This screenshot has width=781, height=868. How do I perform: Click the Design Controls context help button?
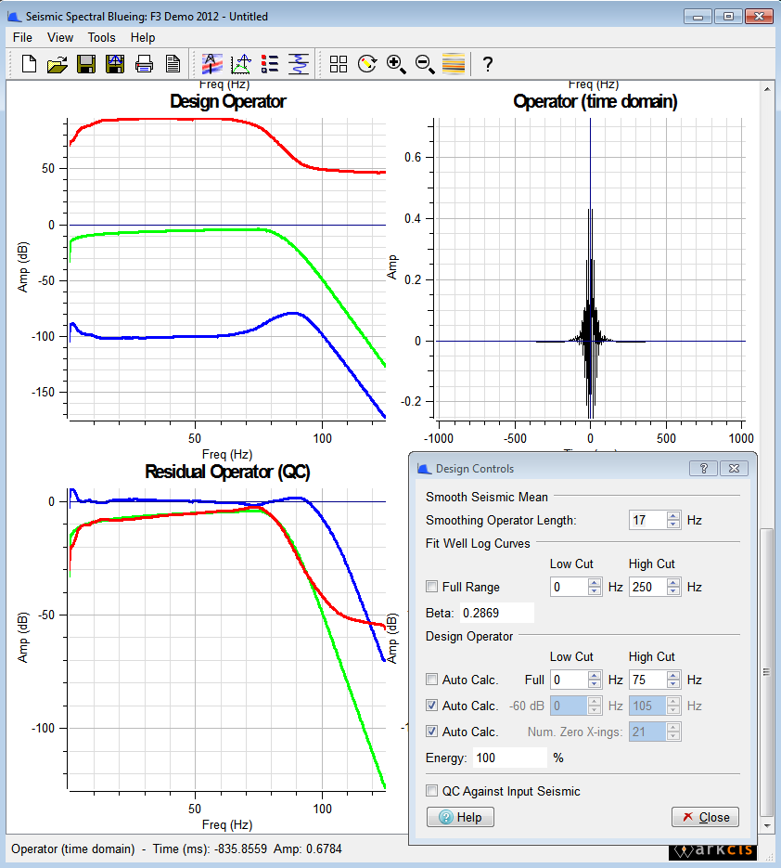point(704,468)
